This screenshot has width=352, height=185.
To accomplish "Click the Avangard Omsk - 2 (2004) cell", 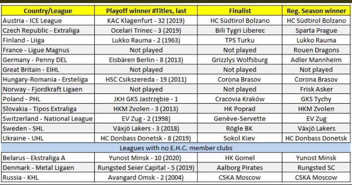I will coord(146,177).
